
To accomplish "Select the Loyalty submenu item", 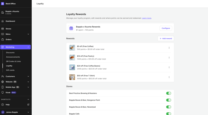I will 9,66.
